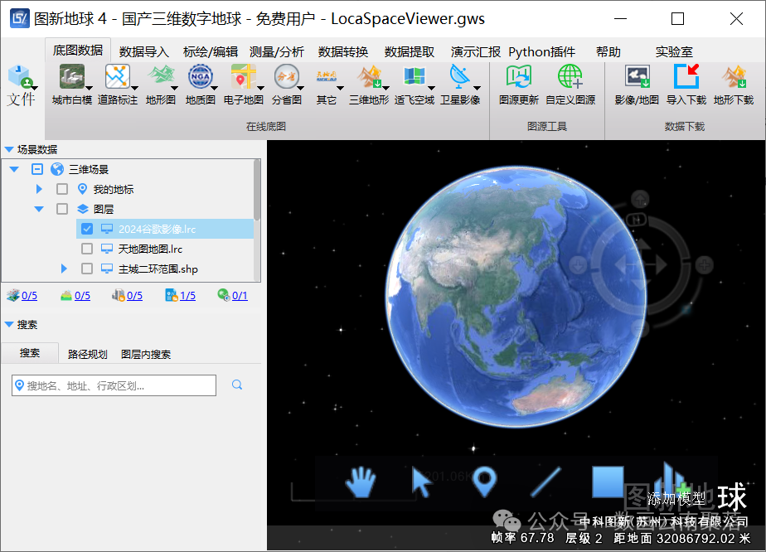
Task: Switch to the 测量/分析 ribbon tab
Action: pos(276,51)
